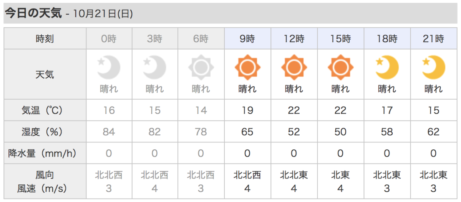
Task: Select the 12時 column header
Action: click(x=294, y=38)
